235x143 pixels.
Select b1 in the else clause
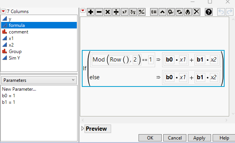(200, 77)
